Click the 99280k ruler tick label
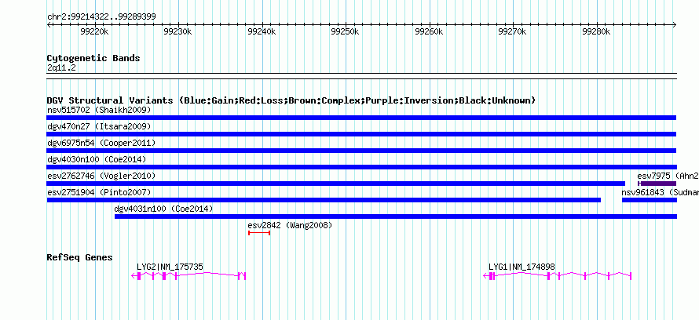 tap(596, 31)
